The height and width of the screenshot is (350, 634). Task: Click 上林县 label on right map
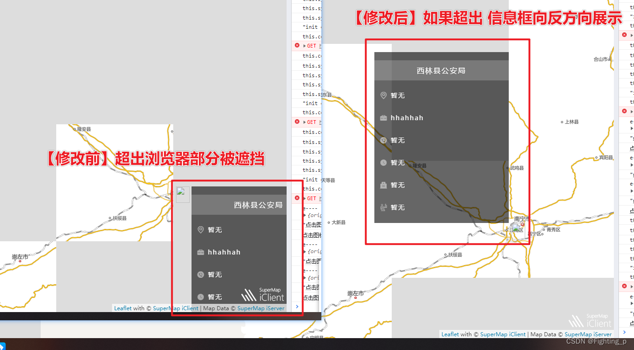(x=572, y=122)
